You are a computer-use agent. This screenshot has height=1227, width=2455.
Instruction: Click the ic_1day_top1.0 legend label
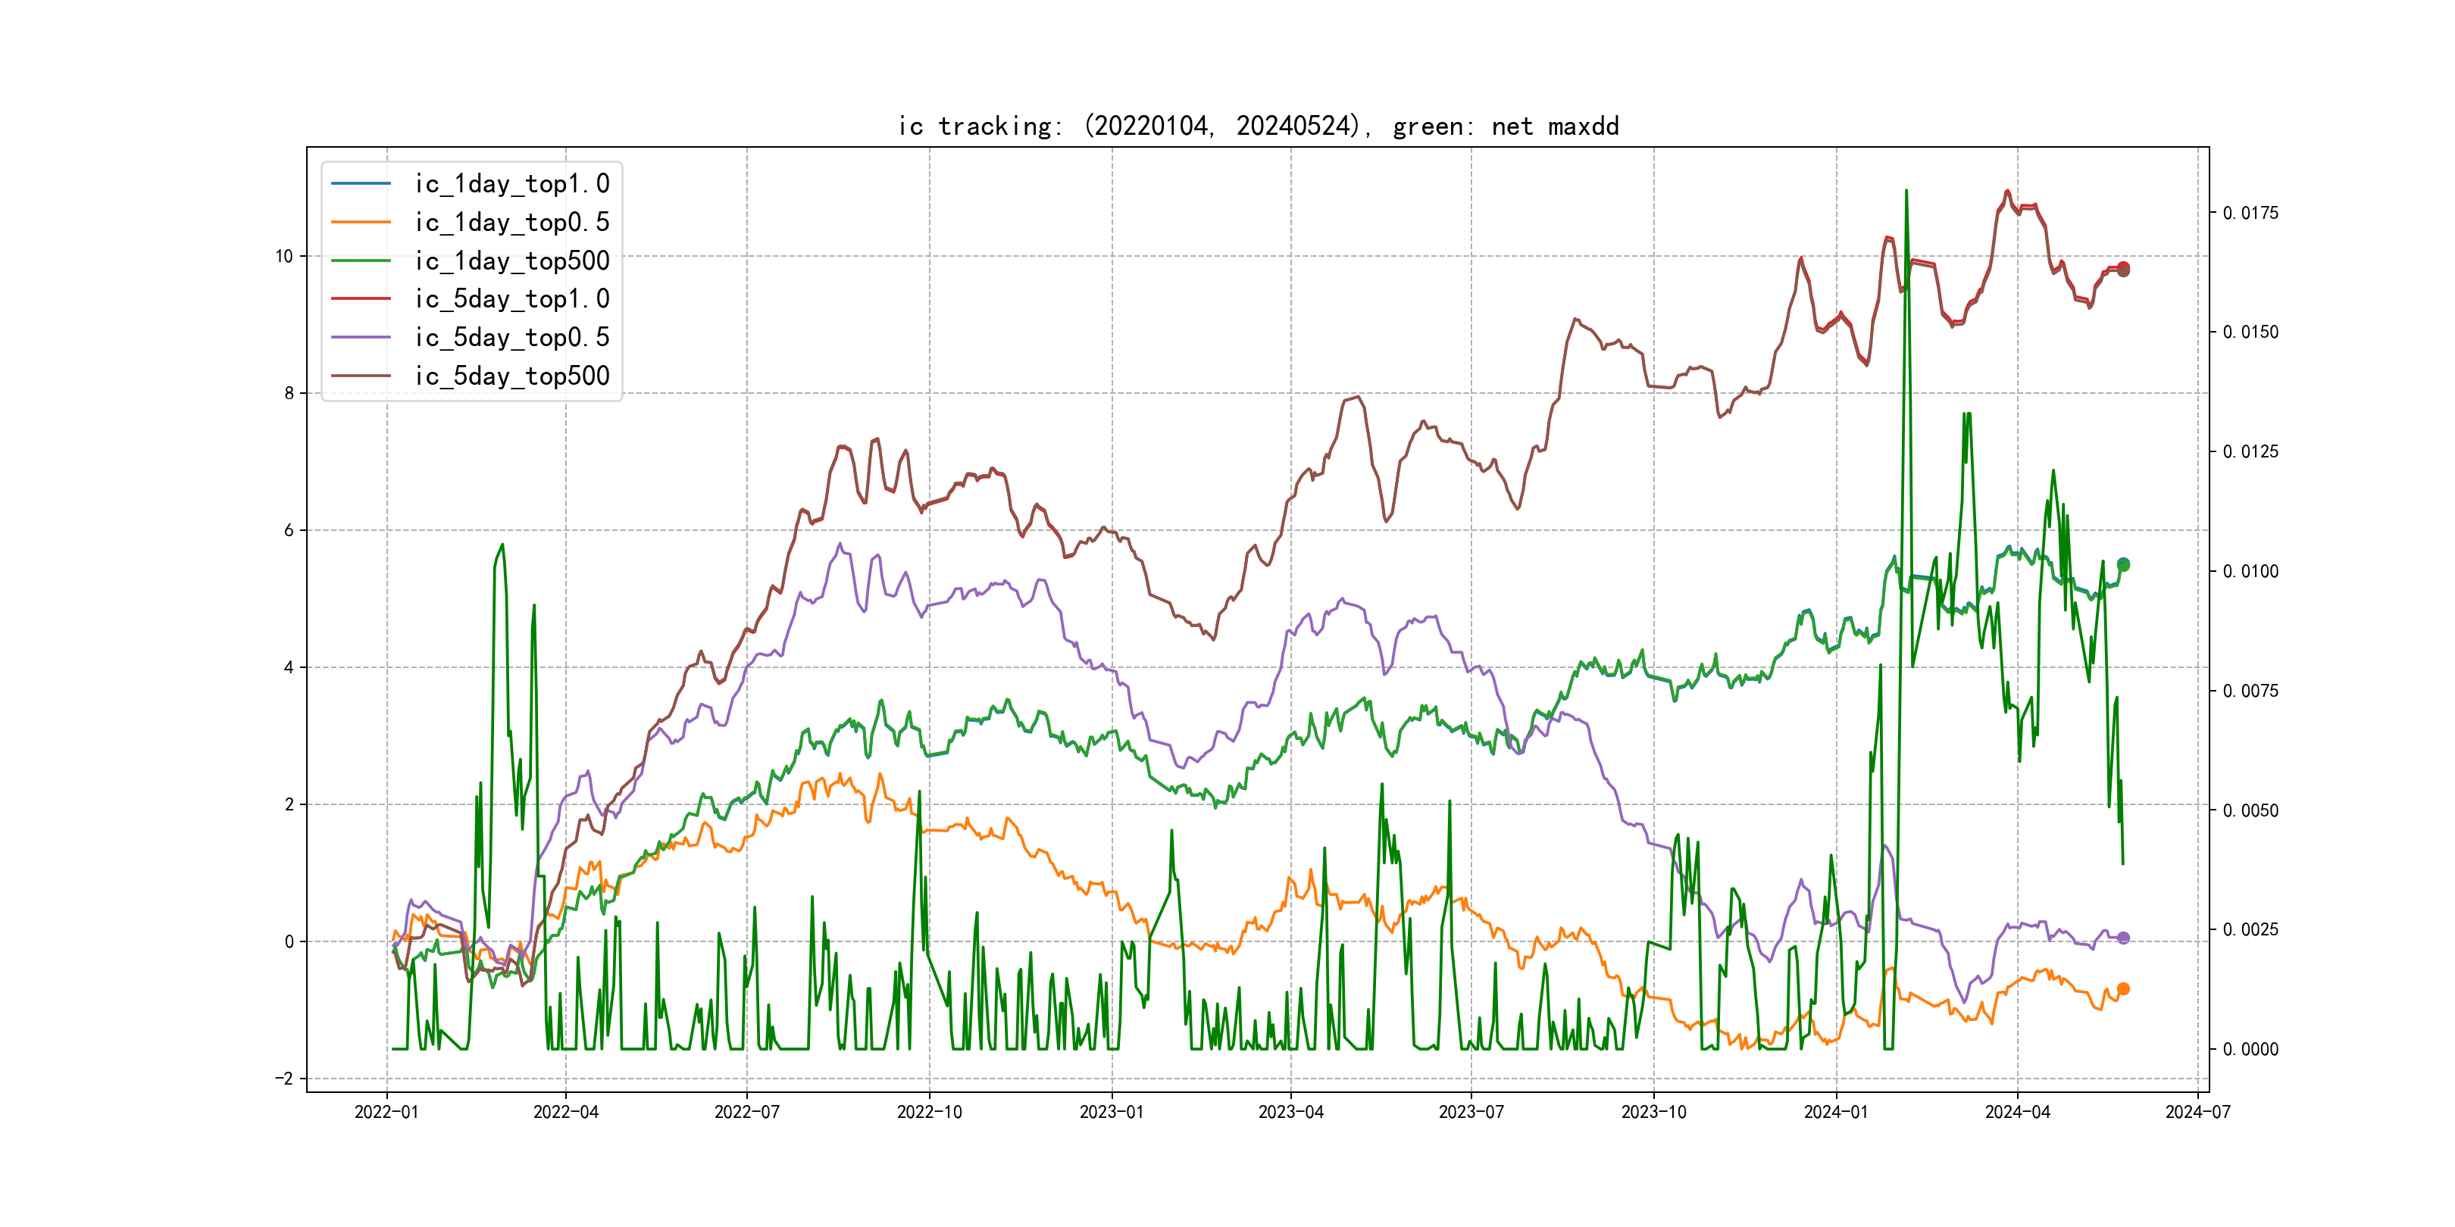511,183
